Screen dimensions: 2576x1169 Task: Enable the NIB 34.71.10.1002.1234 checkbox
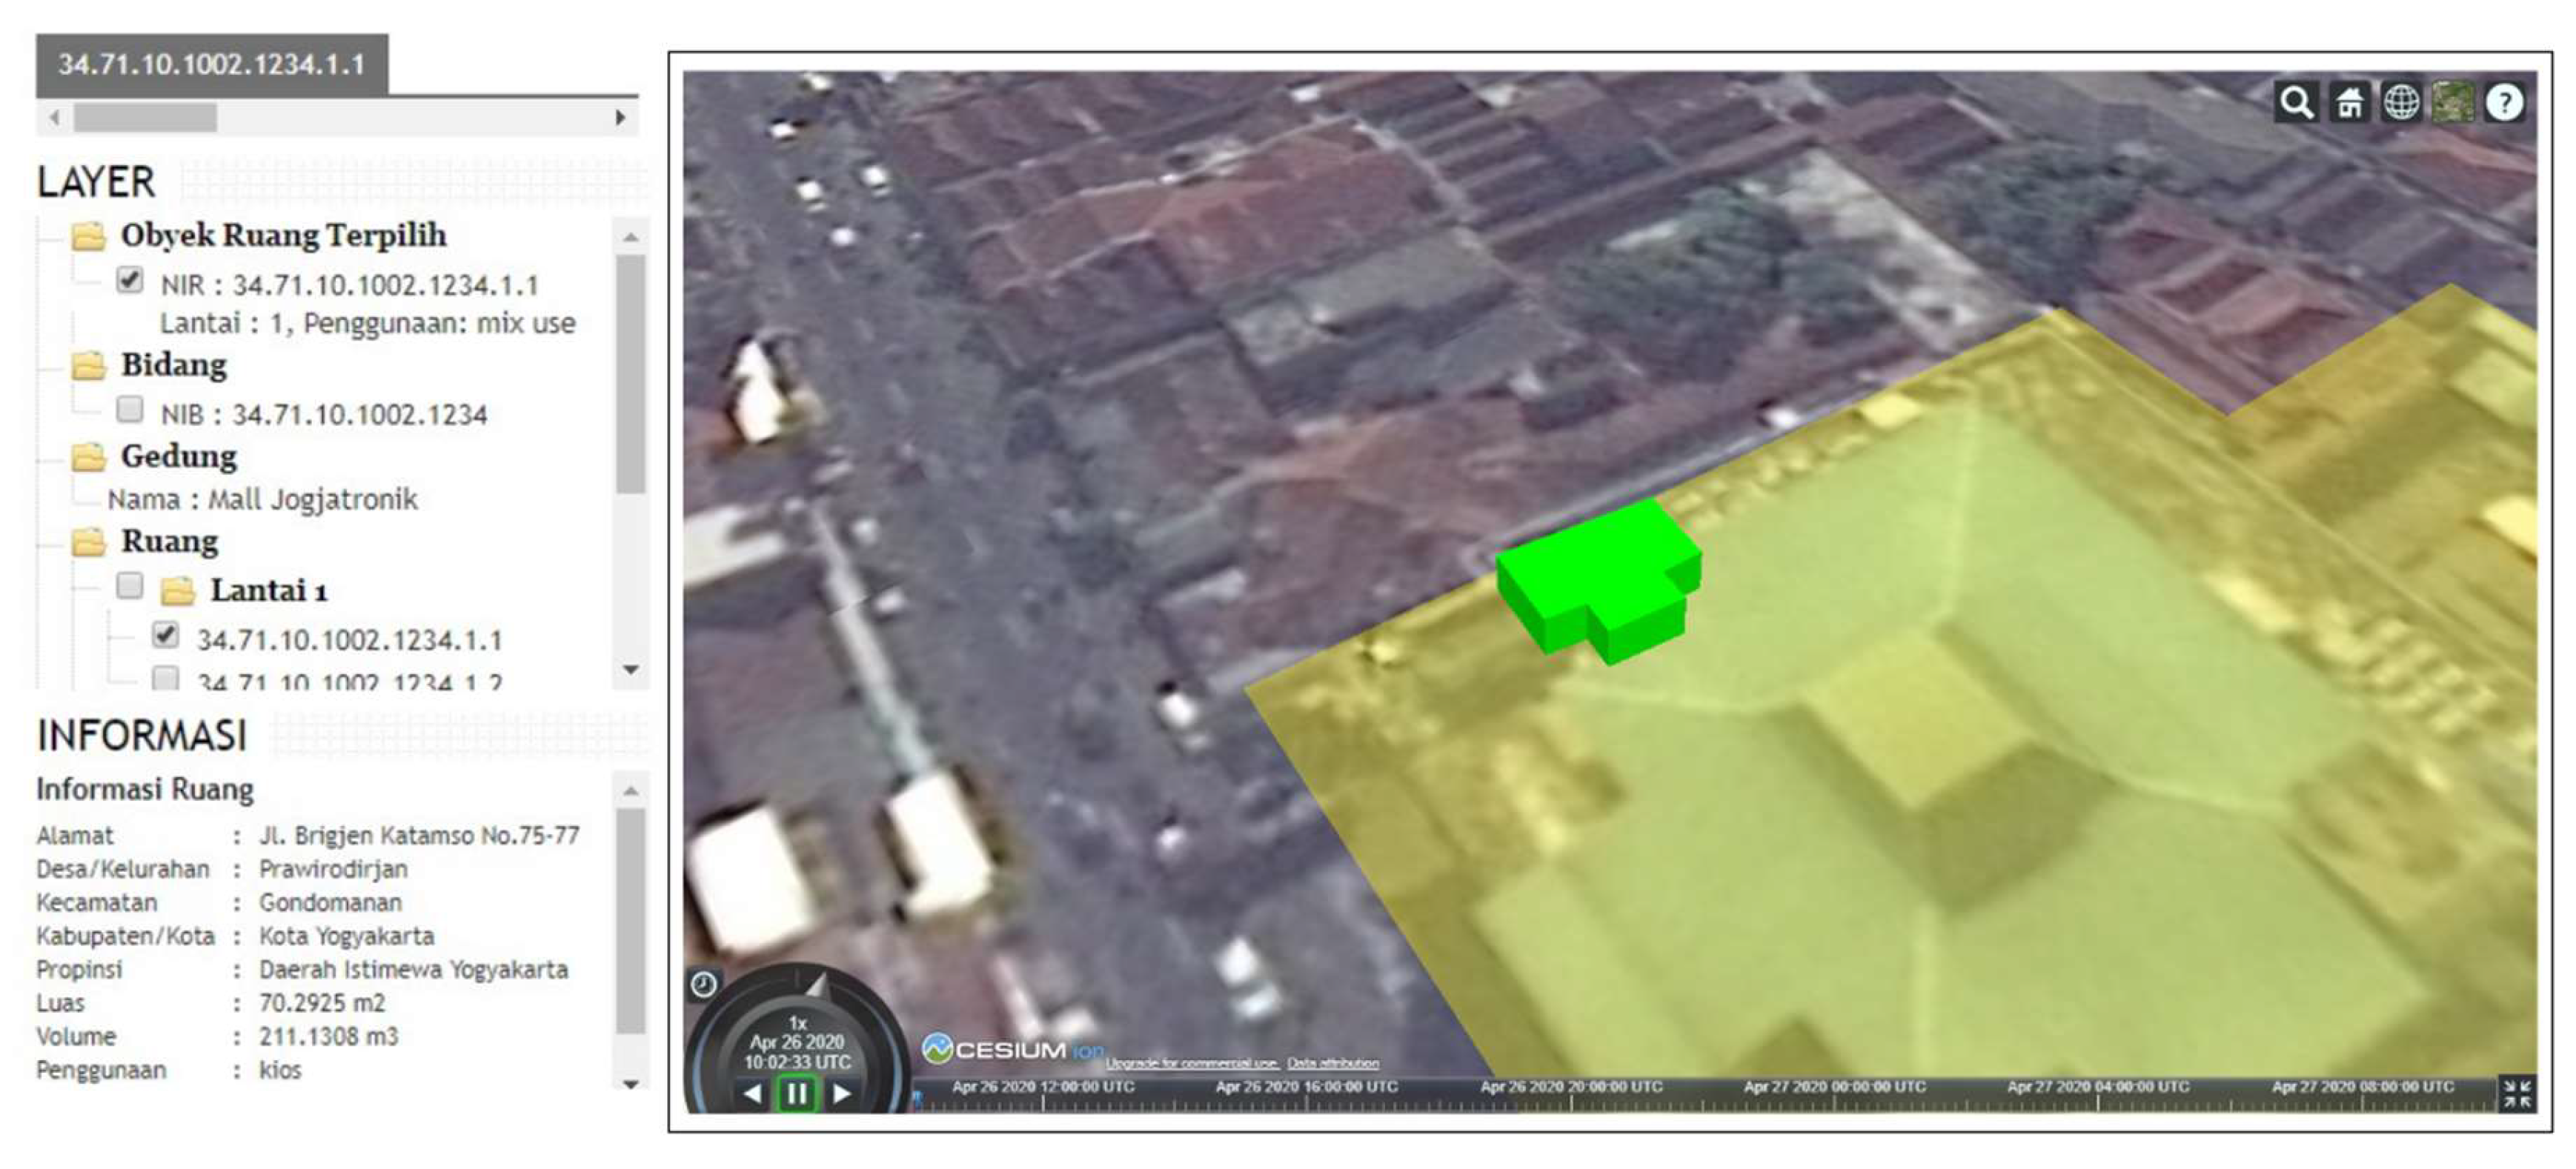[130, 409]
